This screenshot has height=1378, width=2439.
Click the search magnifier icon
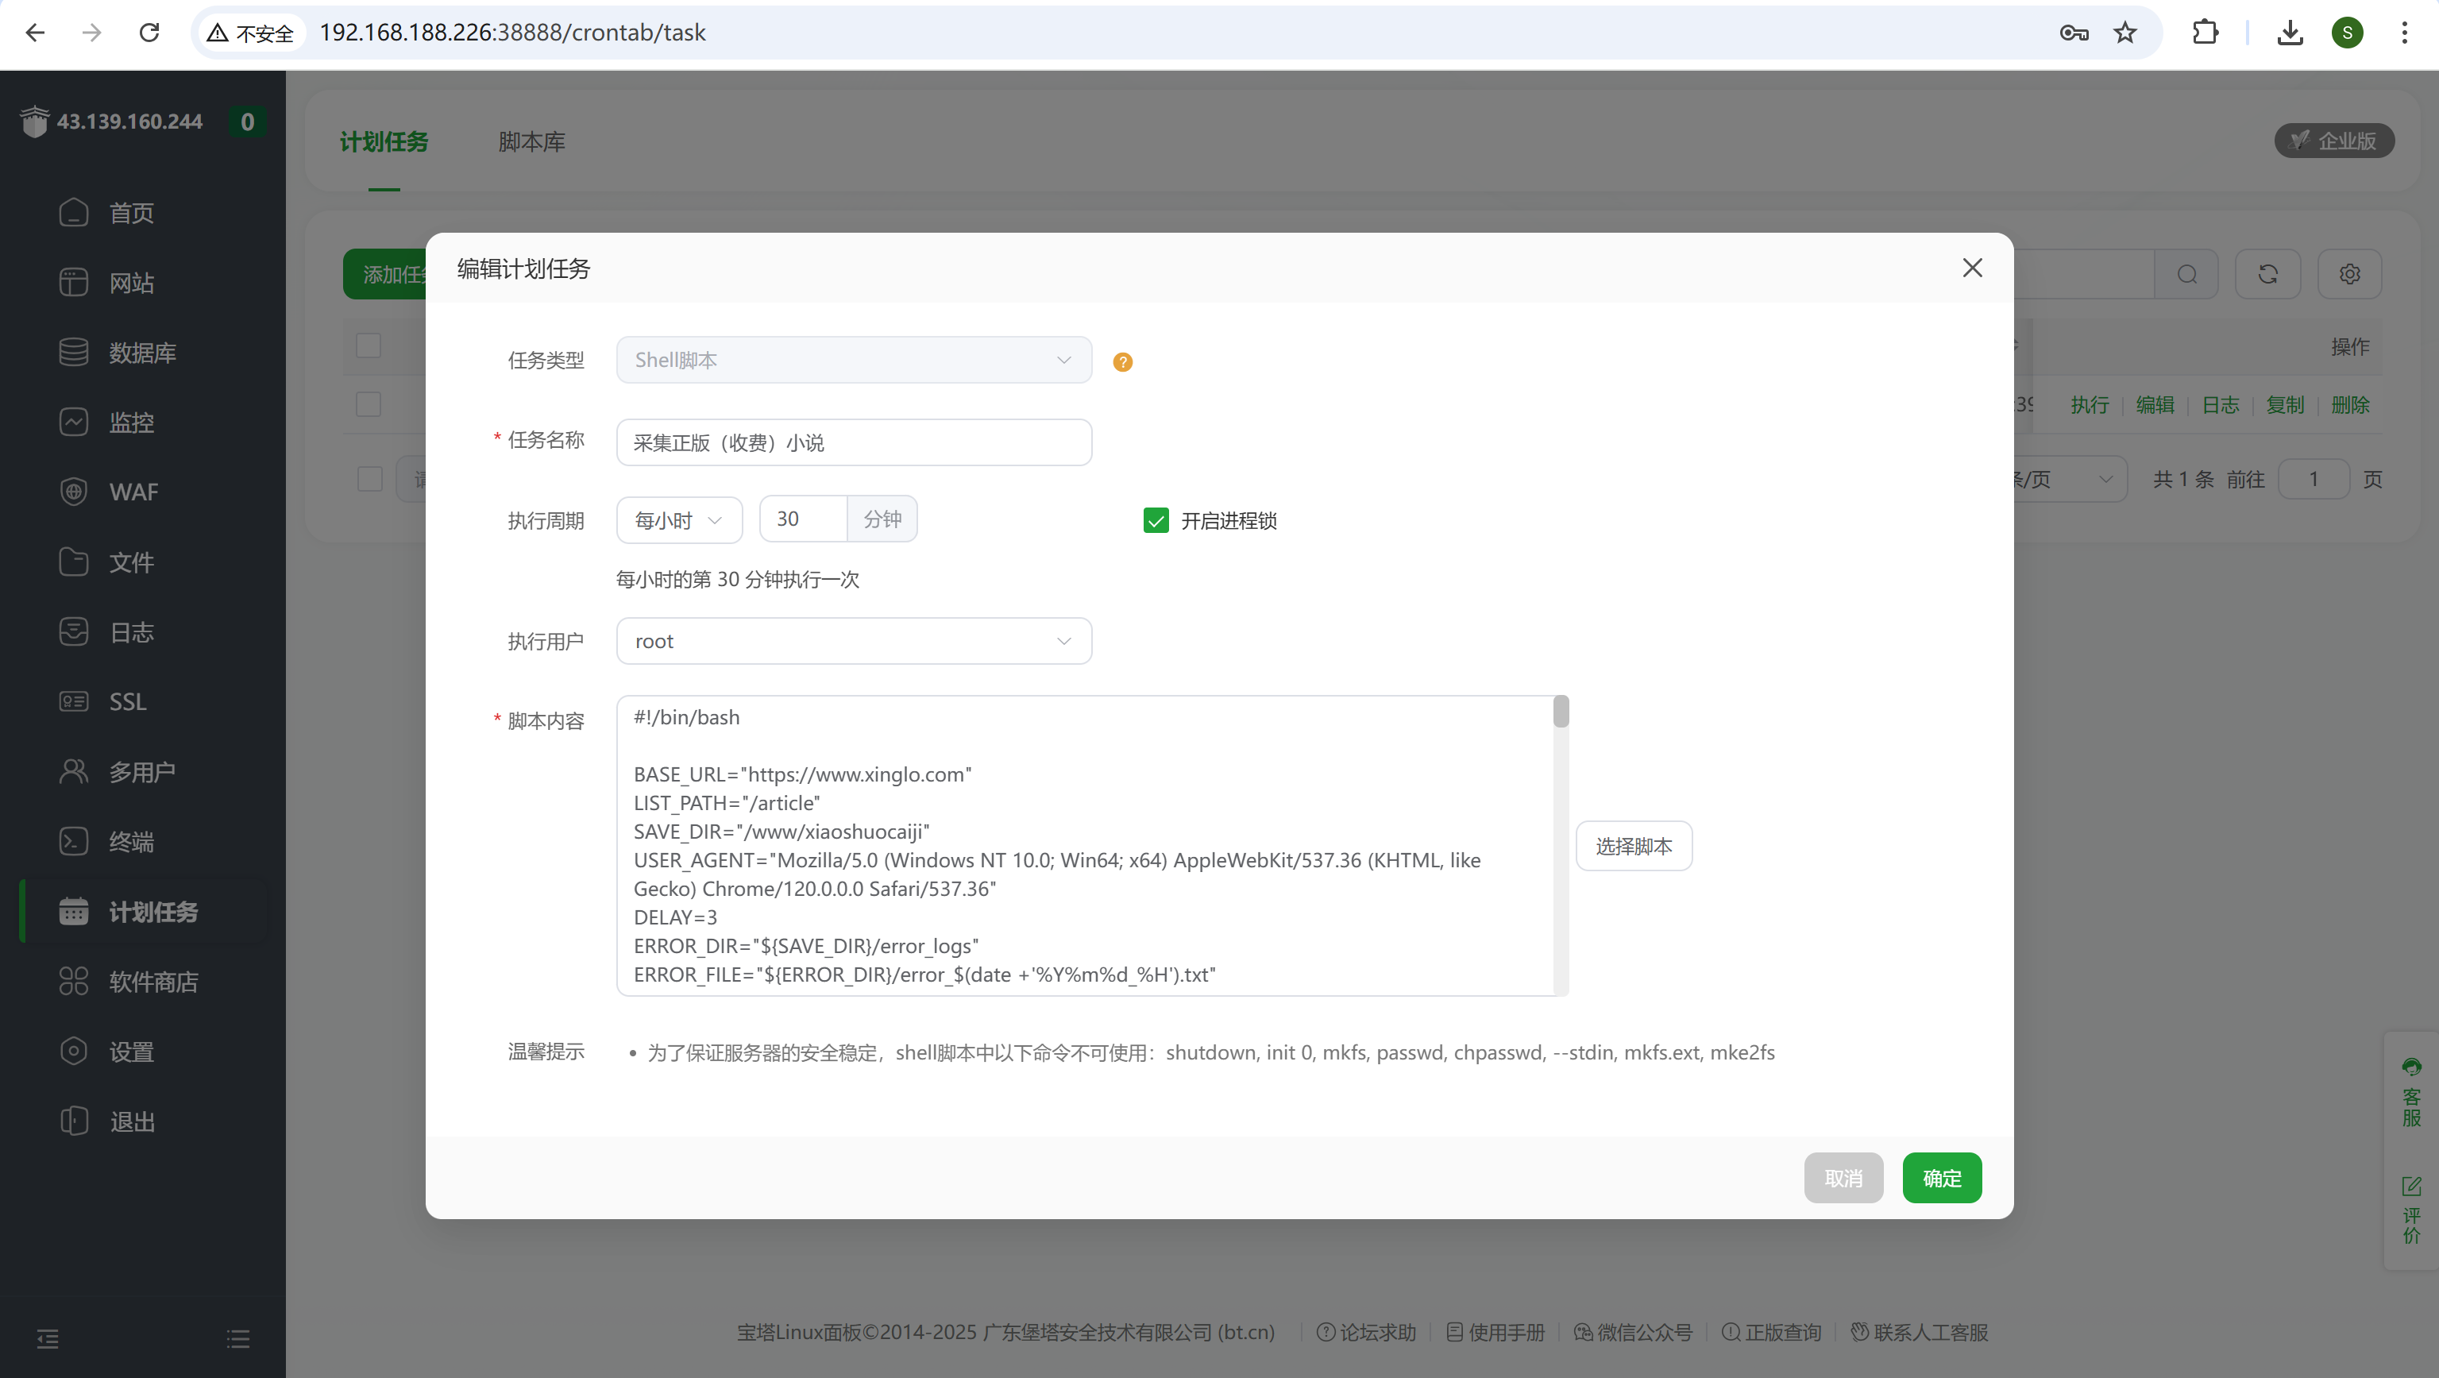(x=2186, y=274)
